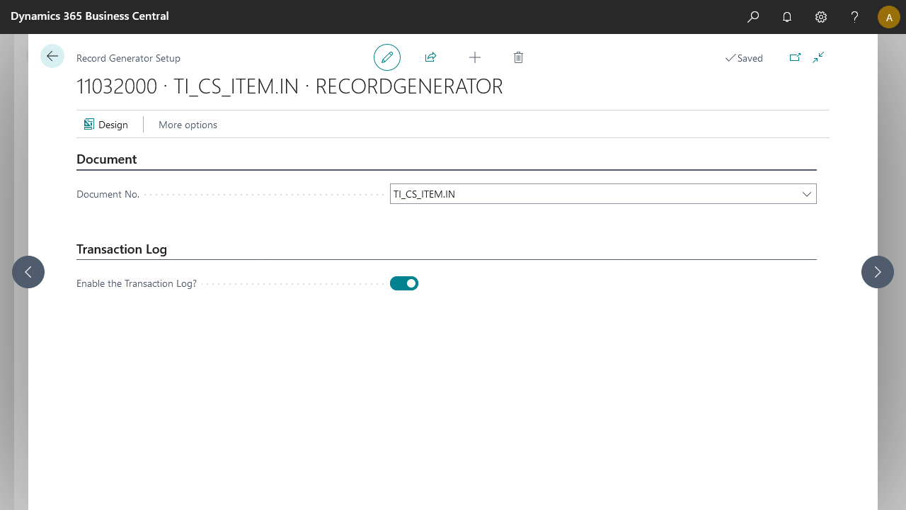The height and width of the screenshot is (510, 906).
Task: Click the plus new record icon
Action: tap(475, 57)
